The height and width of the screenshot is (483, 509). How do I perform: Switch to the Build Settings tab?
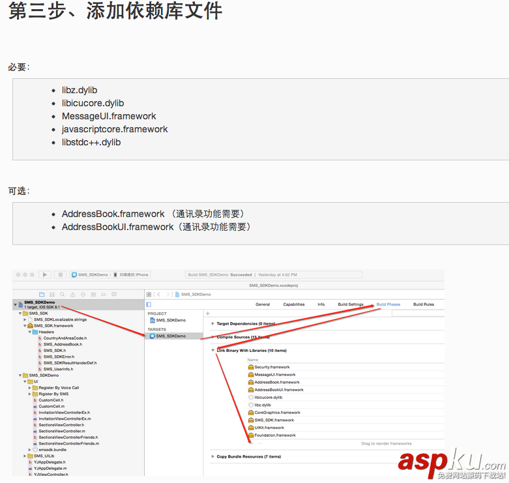point(351,304)
